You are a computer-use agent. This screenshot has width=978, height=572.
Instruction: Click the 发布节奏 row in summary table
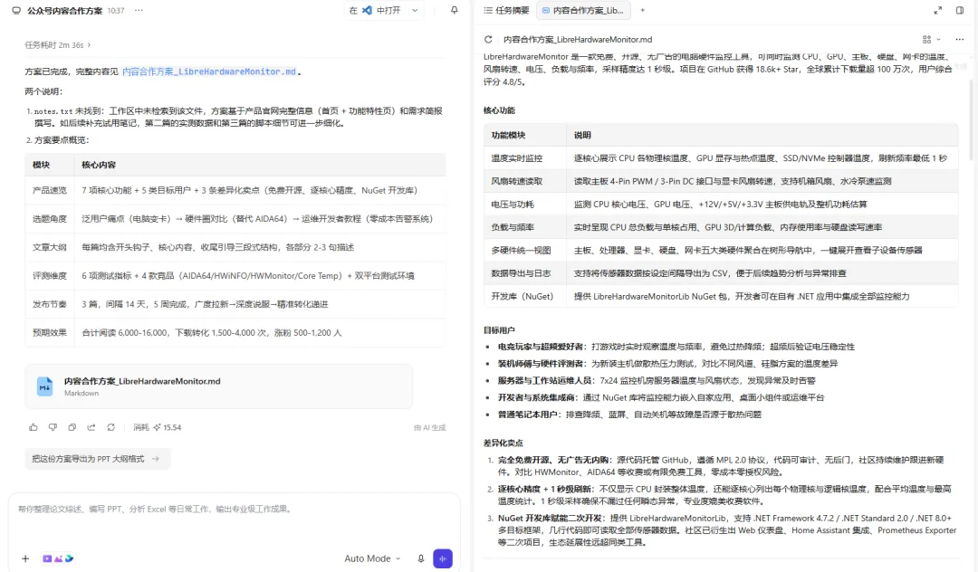235,304
